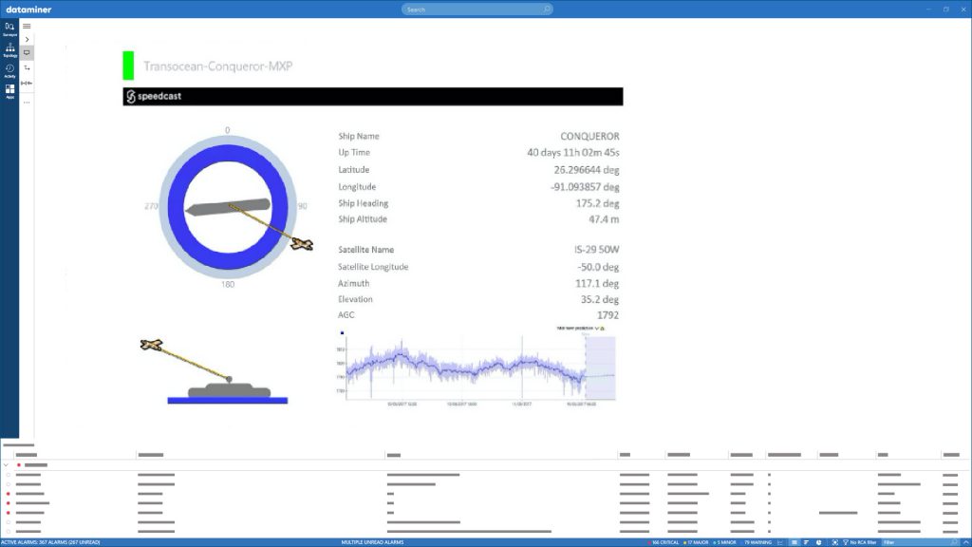Click the satellite icon in the elevation view
972x547 pixels.
tap(151, 344)
